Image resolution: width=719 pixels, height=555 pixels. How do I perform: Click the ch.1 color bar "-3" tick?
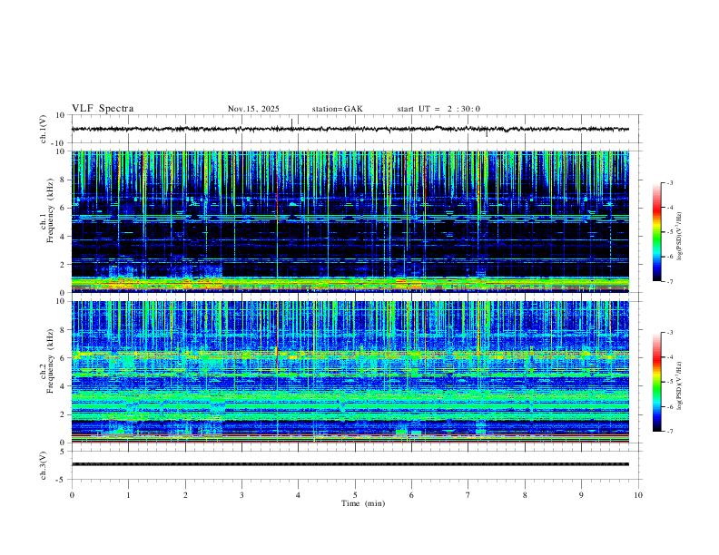(x=669, y=183)
